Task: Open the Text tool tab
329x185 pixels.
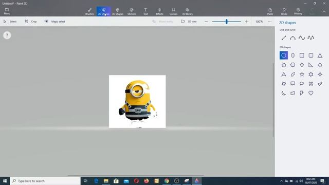Action: [x=145, y=11]
